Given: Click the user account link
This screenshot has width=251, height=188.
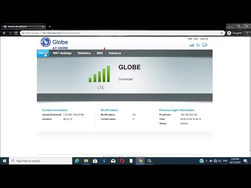Looking at the screenshot, I should click(x=196, y=39).
